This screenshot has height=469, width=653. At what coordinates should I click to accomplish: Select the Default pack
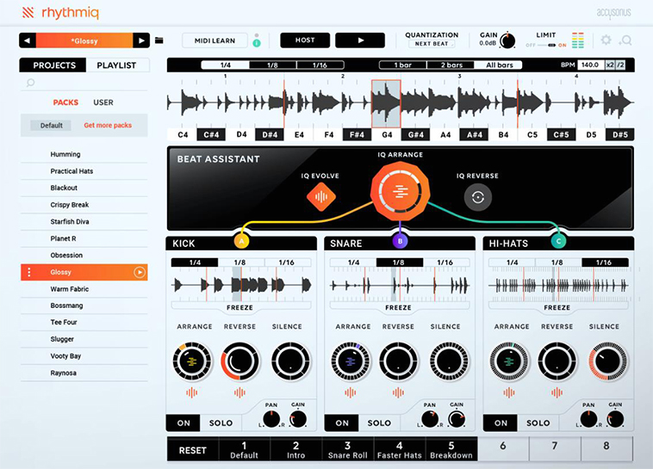[x=51, y=126]
